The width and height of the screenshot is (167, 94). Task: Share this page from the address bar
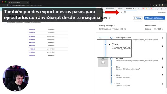coord(150,5)
